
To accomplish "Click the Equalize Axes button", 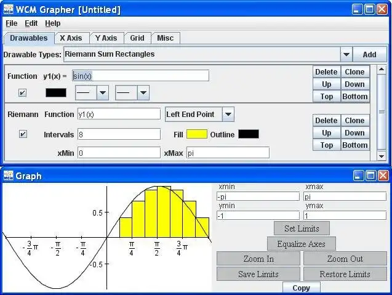I will 302,244.
